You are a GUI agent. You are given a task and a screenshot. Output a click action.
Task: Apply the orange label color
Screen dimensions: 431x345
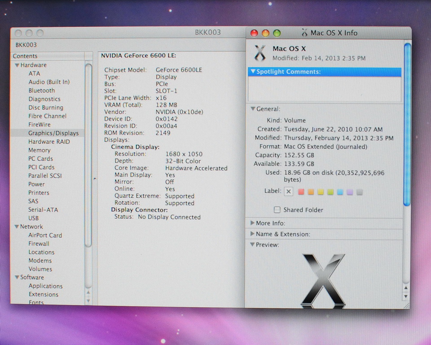coord(311,192)
